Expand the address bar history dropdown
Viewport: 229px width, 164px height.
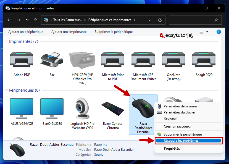pyautogui.click(x=150, y=20)
